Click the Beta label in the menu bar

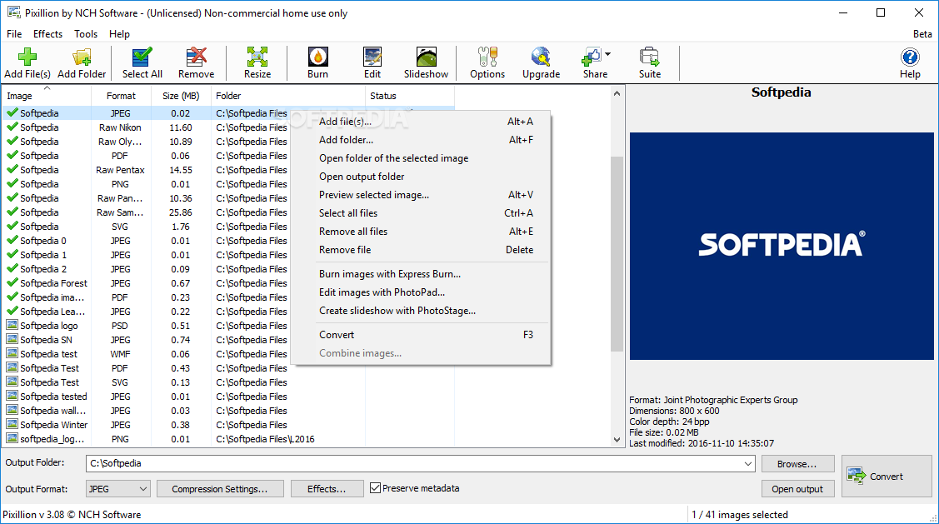click(922, 34)
